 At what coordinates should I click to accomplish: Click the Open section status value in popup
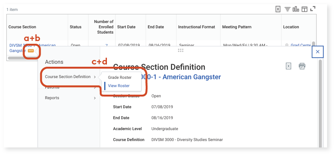156,96
